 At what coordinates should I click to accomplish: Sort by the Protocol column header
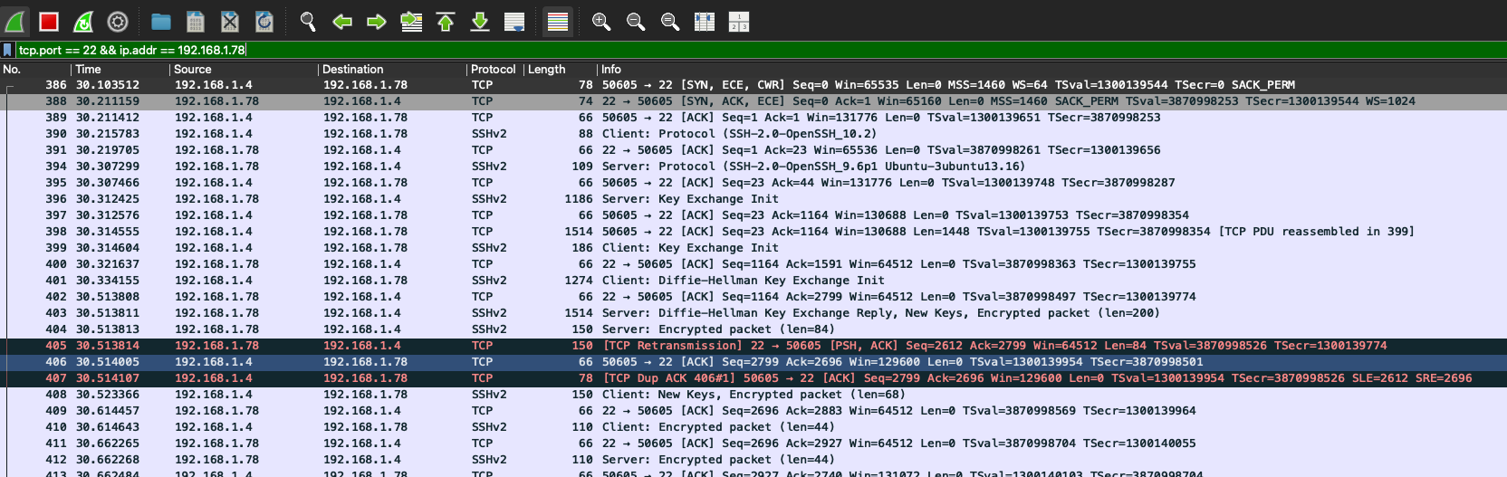[x=494, y=70]
